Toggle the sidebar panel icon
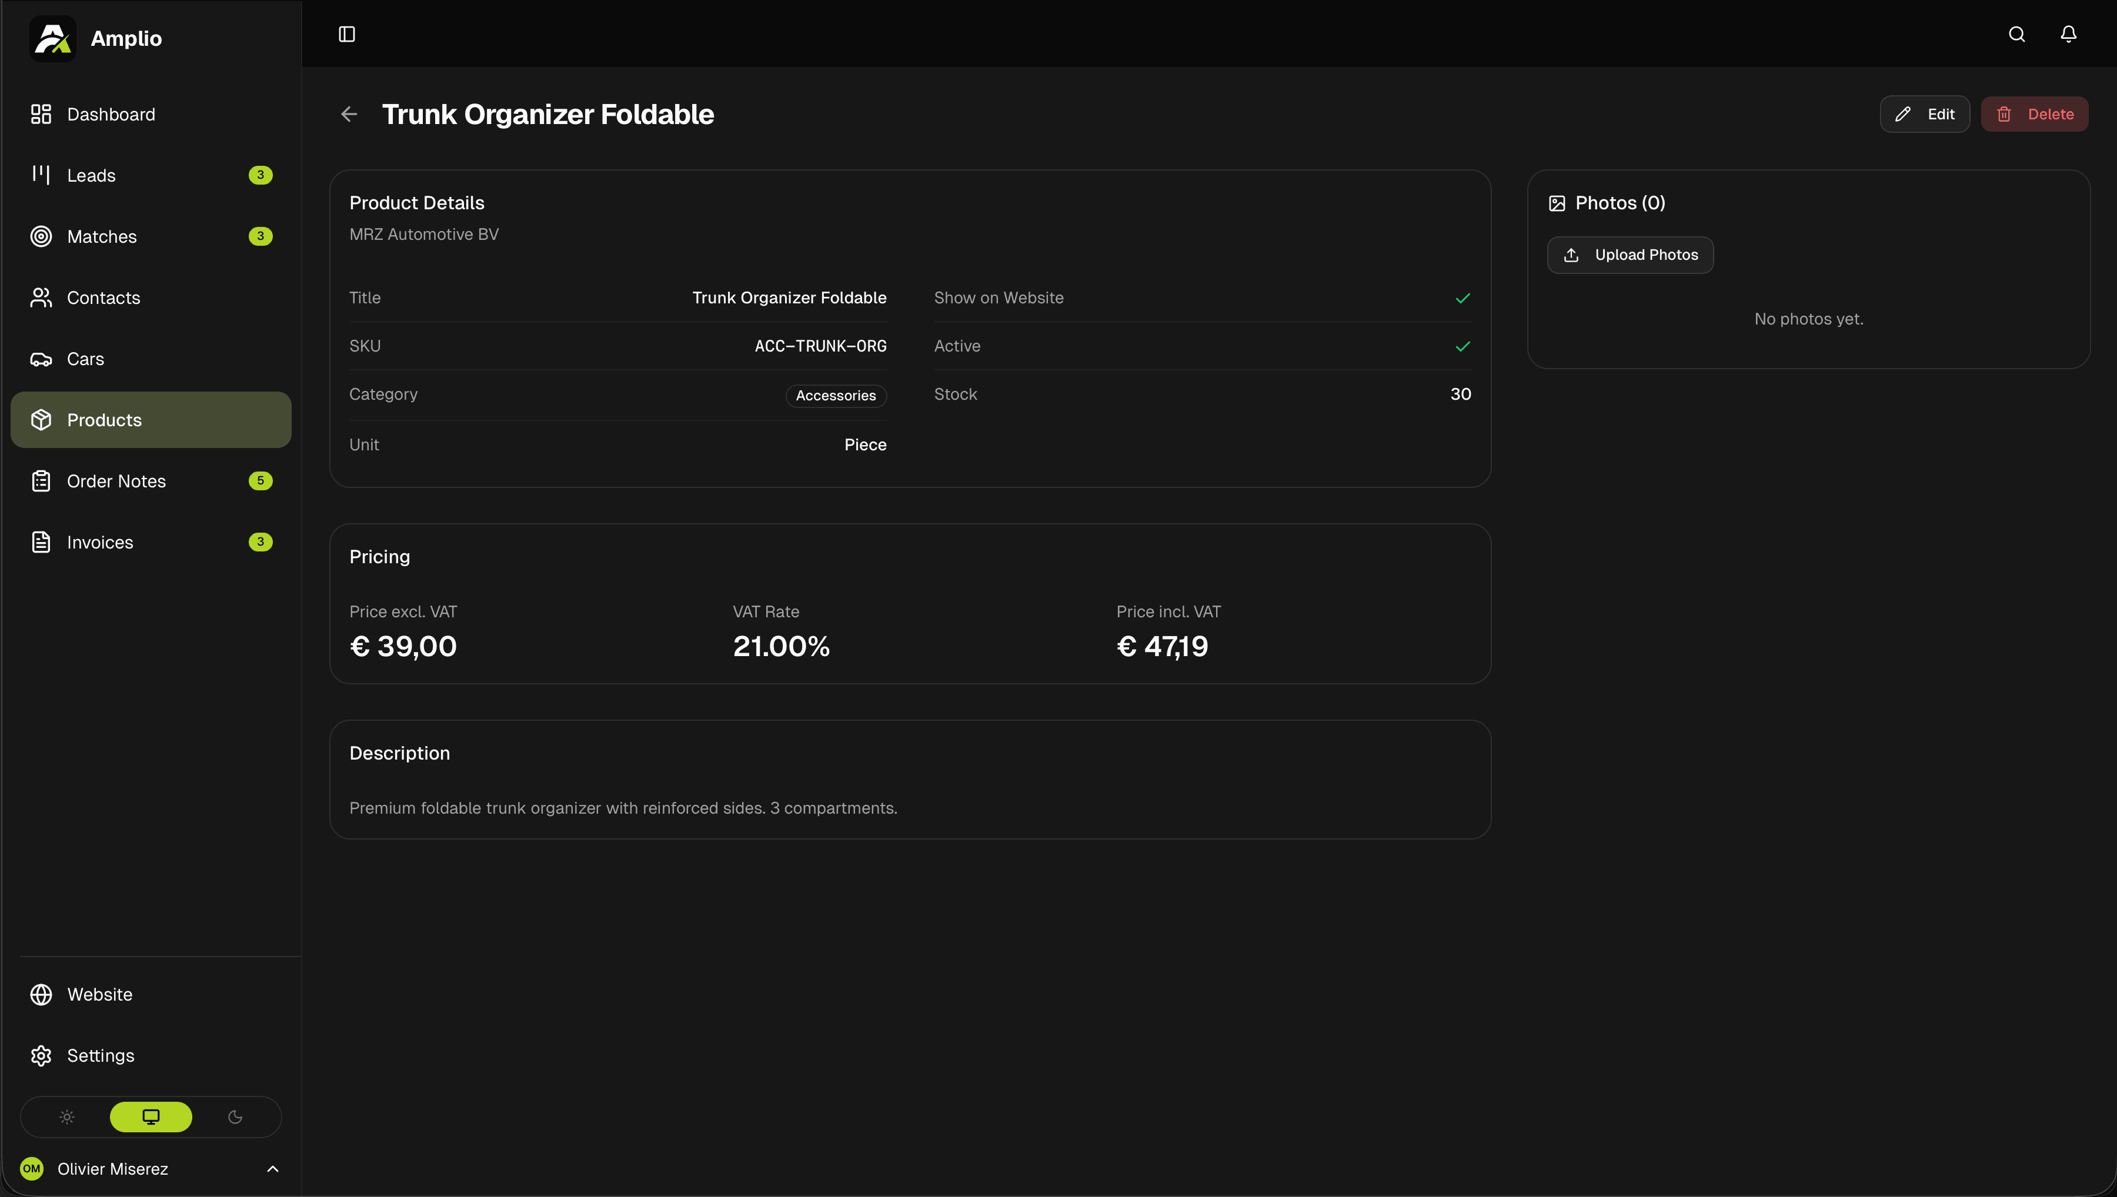The width and height of the screenshot is (2117, 1197). (x=347, y=34)
